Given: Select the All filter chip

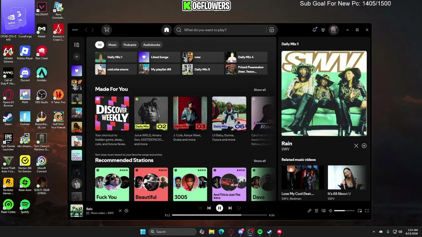Looking at the screenshot, I should coord(100,45).
